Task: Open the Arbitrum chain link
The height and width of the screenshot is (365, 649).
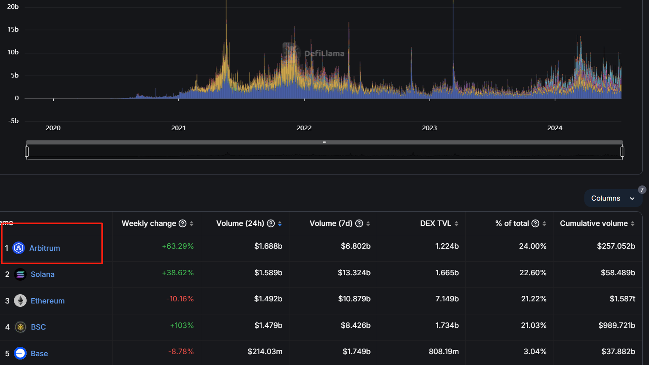Action: 44,248
